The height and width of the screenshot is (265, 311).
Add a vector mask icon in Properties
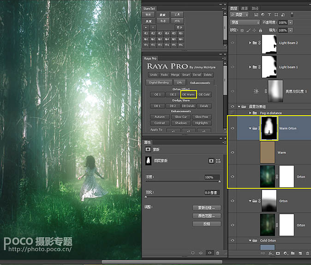[x=218, y=160]
